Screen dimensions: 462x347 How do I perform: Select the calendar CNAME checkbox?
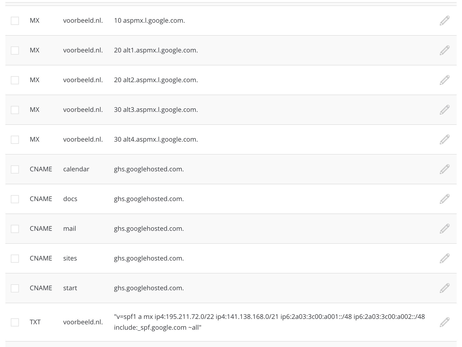pyautogui.click(x=15, y=169)
